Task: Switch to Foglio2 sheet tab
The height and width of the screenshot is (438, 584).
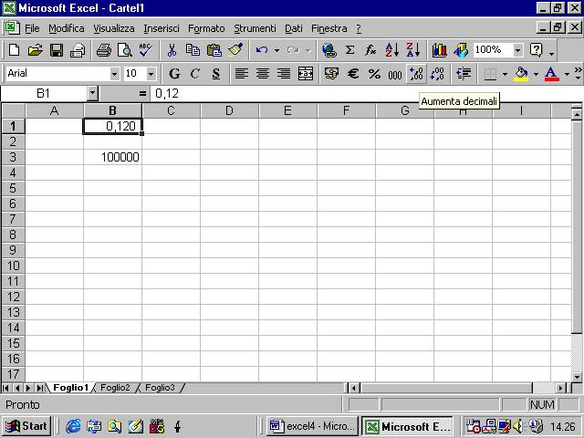Action: click(x=115, y=388)
